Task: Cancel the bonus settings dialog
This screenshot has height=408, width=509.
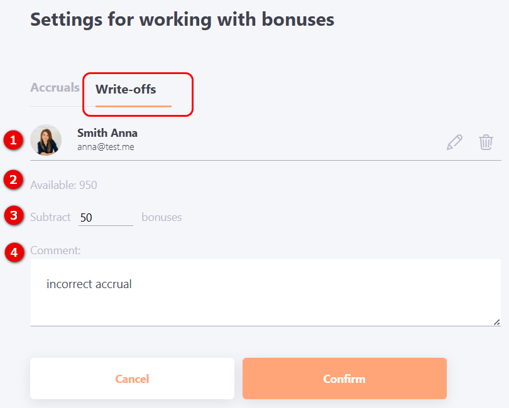Action: (x=132, y=378)
